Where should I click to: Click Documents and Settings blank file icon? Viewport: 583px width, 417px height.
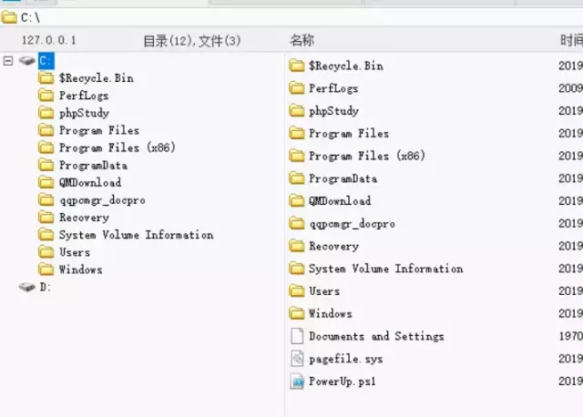[297, 336]
